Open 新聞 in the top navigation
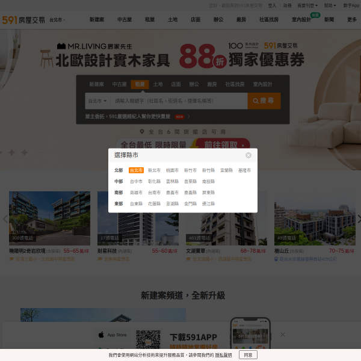Screen dimensions: 361x361 click(x=329, y=20)
